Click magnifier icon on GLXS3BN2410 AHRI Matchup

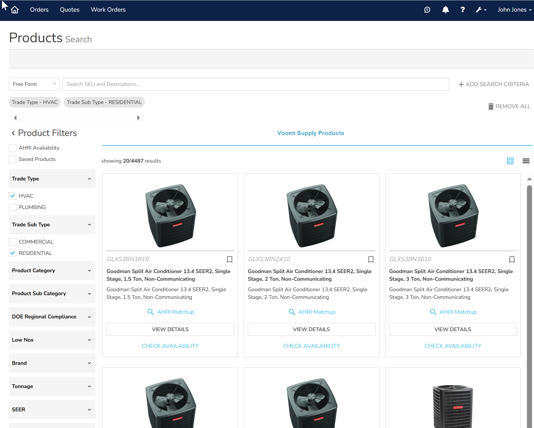(x=292, y=312)
